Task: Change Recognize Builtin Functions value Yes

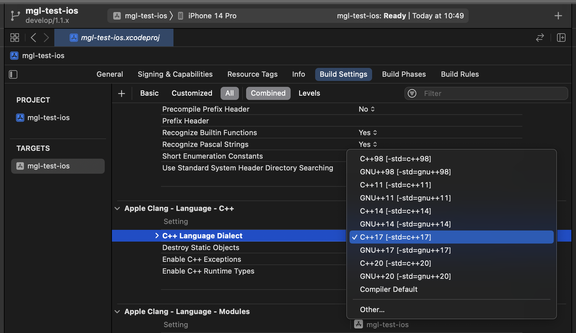Action: (x=368, y=133)
